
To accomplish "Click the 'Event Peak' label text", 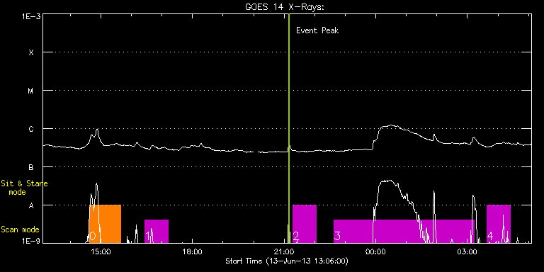I will coord(317,30).
